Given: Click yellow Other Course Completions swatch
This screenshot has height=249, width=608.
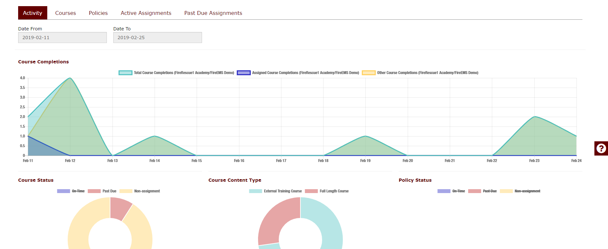Looking at the screenshot, I should pos(369,73).
